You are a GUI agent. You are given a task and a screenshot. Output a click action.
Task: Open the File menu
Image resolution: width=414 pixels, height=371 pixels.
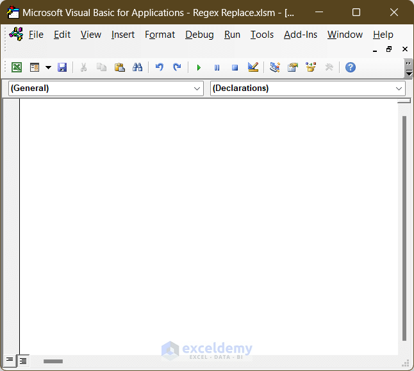coord(36,35)
